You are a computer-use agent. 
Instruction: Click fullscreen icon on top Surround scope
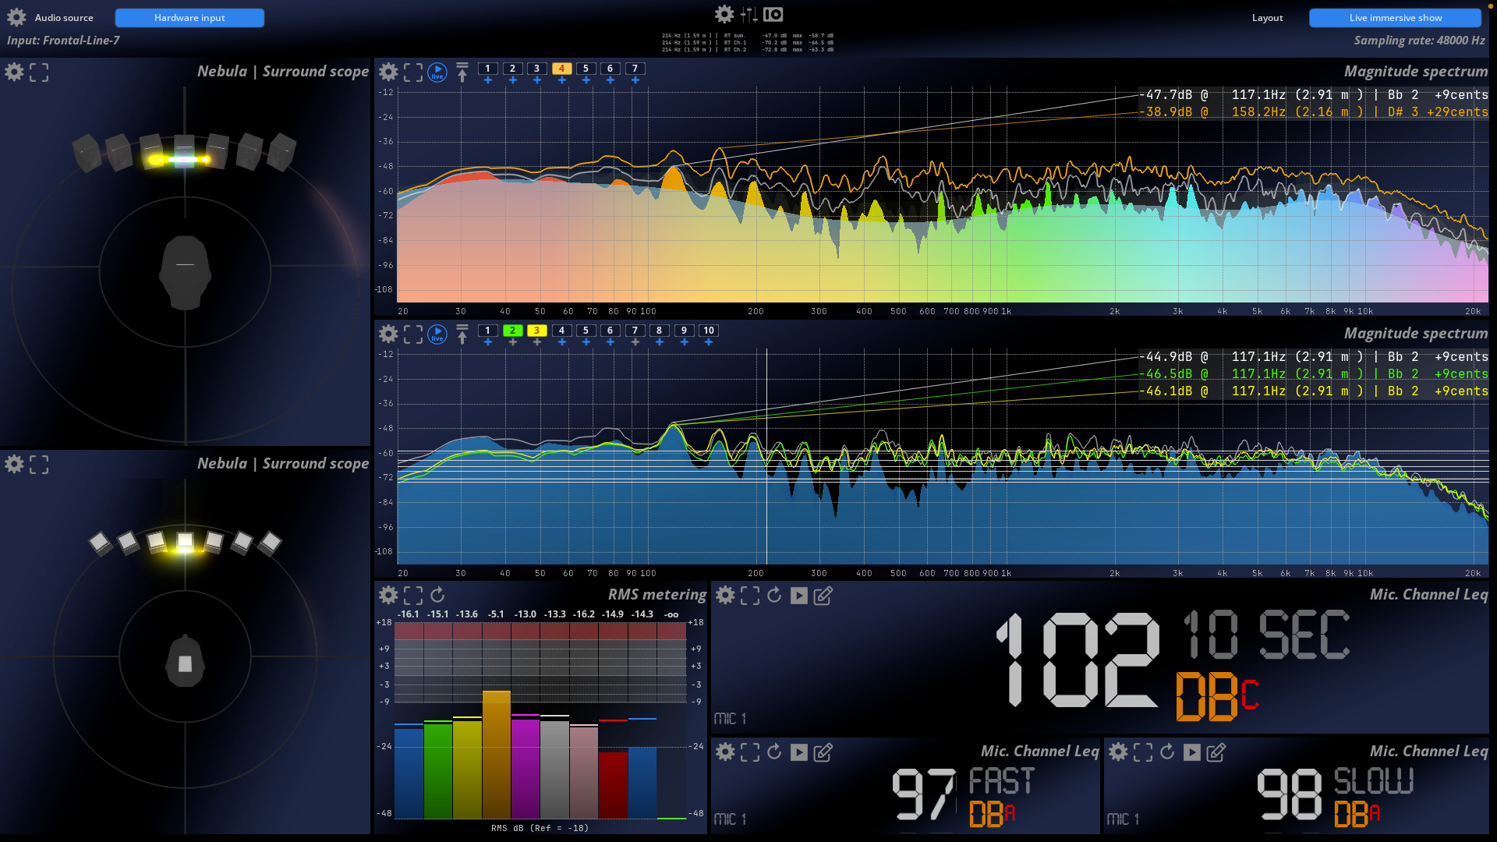pos(39,73)
